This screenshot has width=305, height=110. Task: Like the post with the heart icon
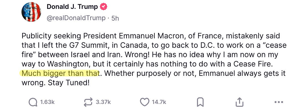[x=144, y=102]
